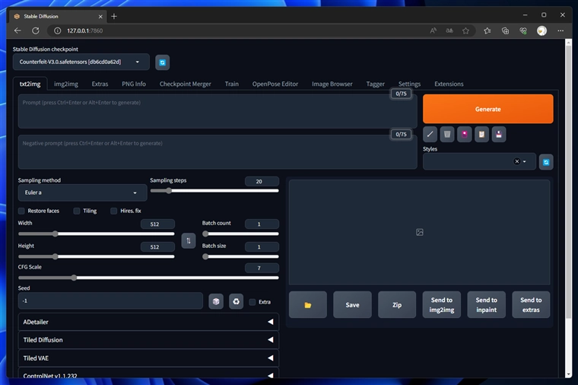Viewport: 578px width, 385px height.
Task: Click the Zip button
Action: point(397,304)
